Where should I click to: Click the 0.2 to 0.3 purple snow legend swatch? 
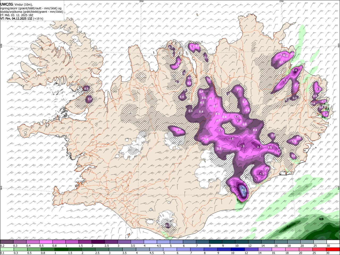click(7, 242)
